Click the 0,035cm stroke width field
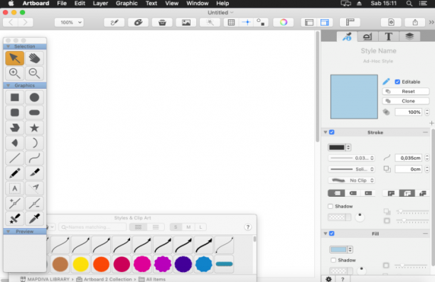The height and width of the screenshot is (282, 435). 409,158
